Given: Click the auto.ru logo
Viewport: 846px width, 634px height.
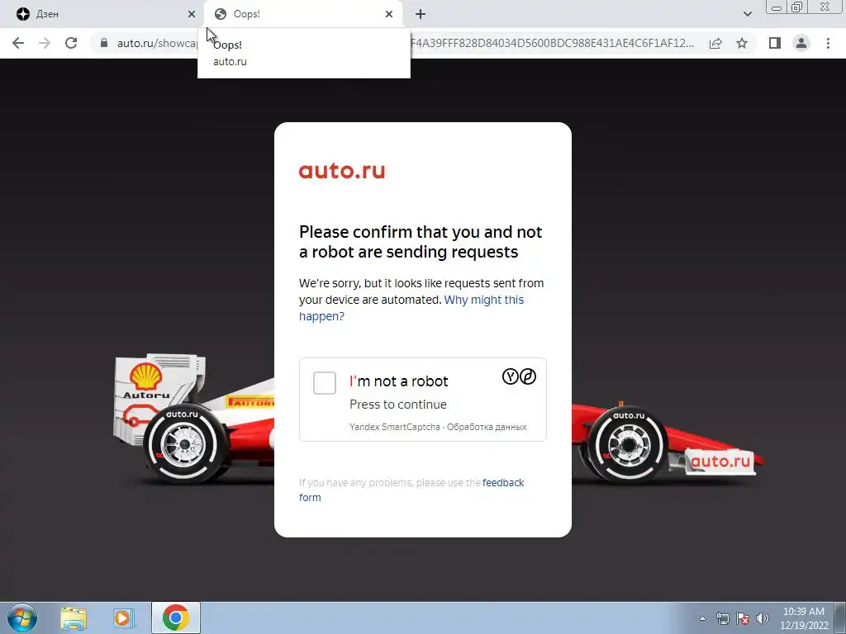Looking at the screenshot, I should pos(342,171).
